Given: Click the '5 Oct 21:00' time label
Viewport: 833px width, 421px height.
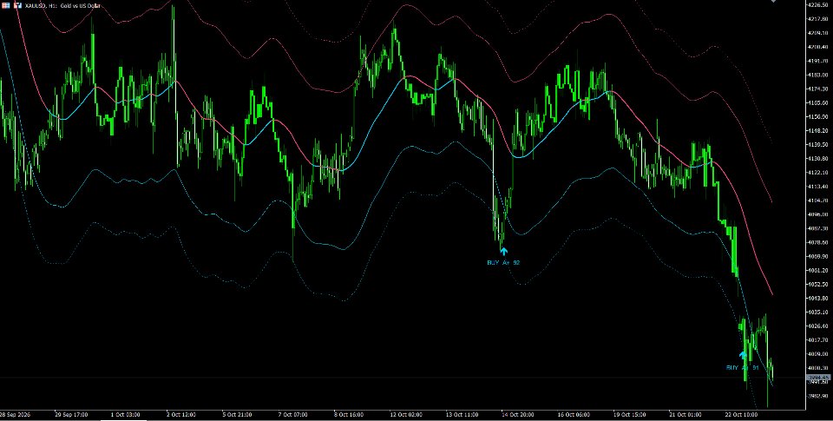Looking at the screenshot, I should (x=237, y=414).
